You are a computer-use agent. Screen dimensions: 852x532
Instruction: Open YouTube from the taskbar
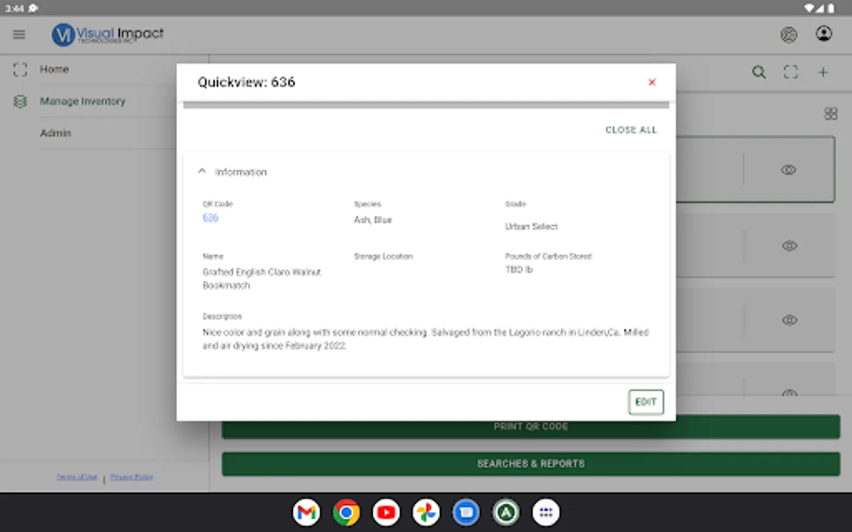point(386,512)
